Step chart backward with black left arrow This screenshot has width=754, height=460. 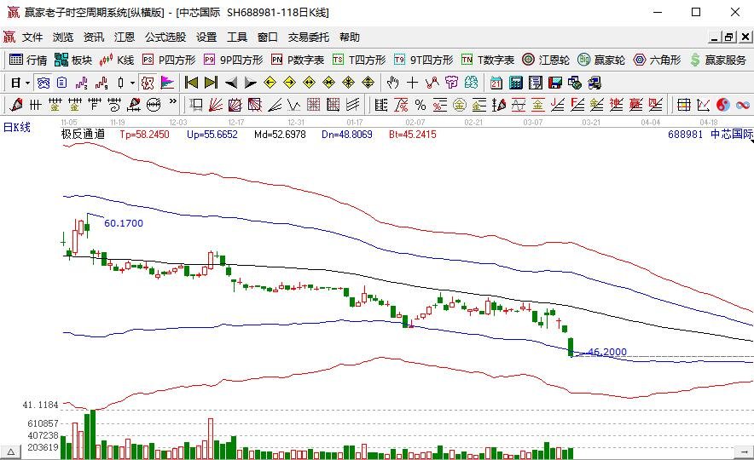(x=231, y=83)
